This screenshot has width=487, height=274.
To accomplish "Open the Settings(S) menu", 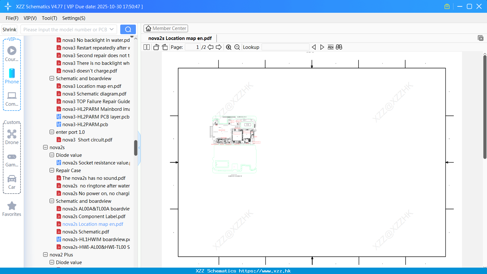I will 74,18.
